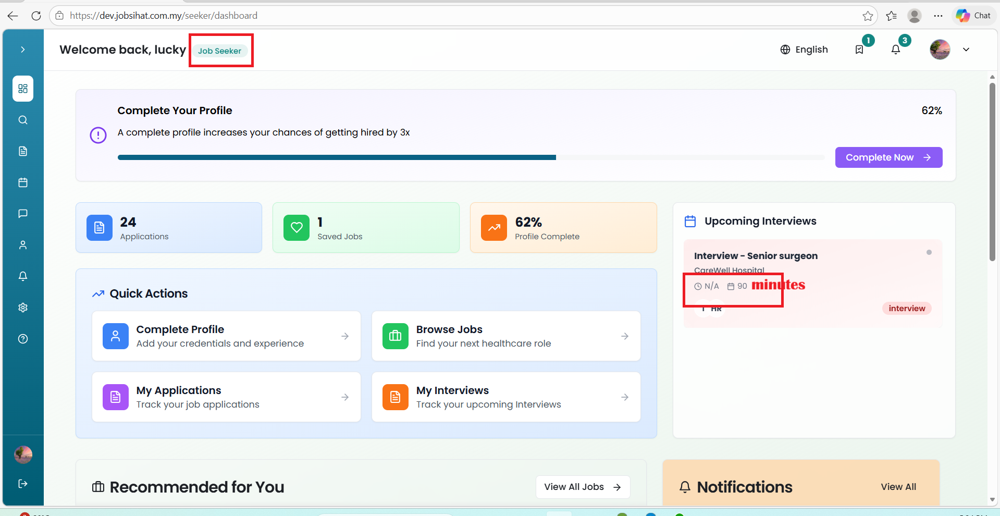
Task: Open the calendar icon in sidebar
Action: point(23,182)
